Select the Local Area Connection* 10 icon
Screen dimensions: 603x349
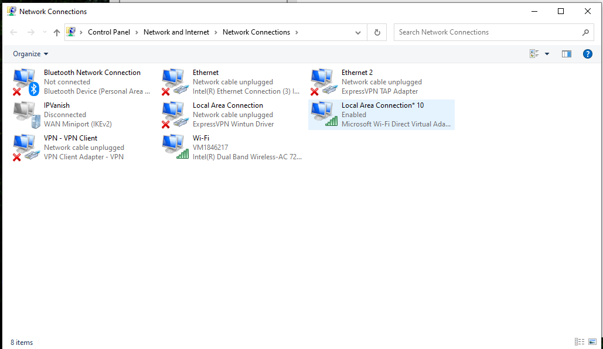[x=324, y=115]
